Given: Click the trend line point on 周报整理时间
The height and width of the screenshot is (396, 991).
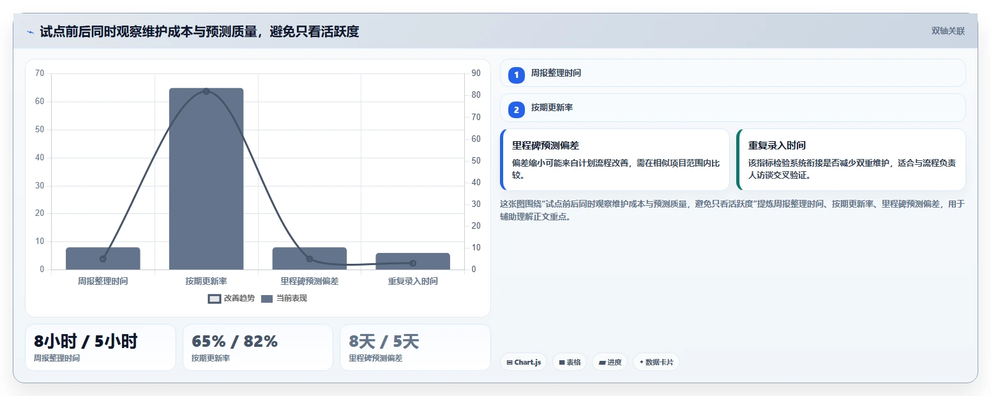Looking at the screenshot, I should 103,259.
